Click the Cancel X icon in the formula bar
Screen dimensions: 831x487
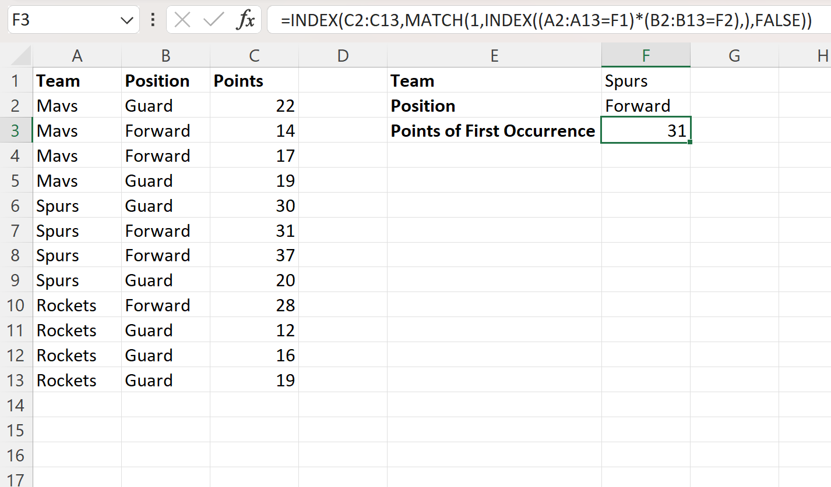182,20
